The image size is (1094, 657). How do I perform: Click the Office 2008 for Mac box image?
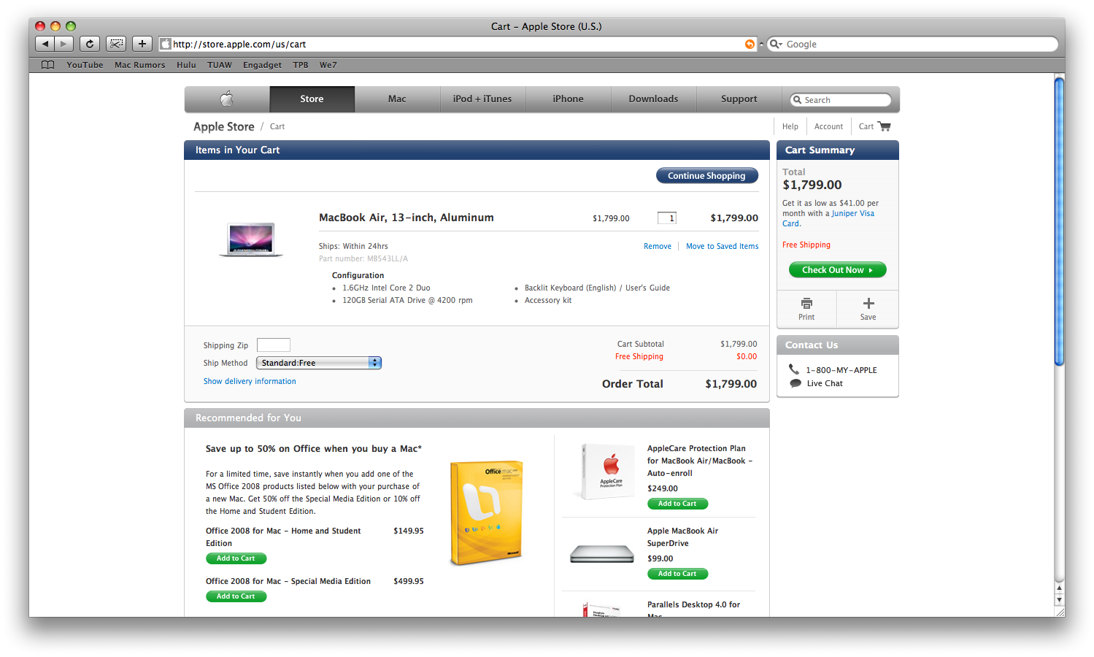coord(486,512)
